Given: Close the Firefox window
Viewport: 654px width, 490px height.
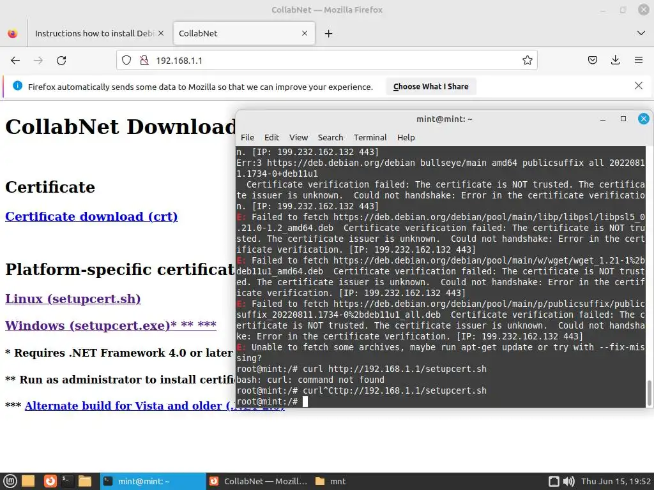Looking at the screenshot, I should click(x=644, y=10).
